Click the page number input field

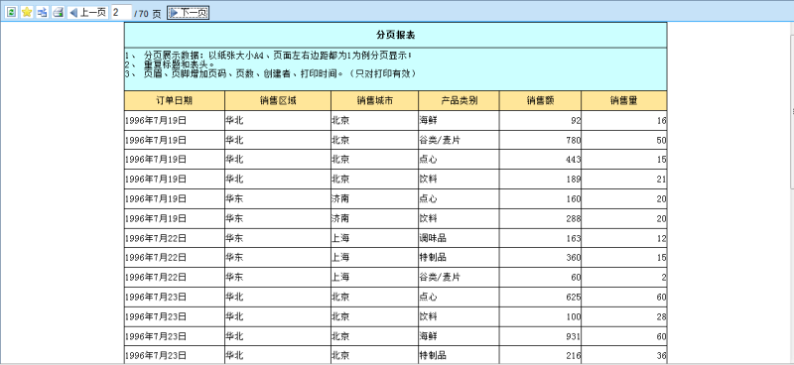click(x=121, y=13)
